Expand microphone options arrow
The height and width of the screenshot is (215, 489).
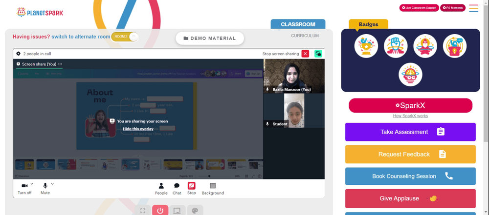coord(52,184)
